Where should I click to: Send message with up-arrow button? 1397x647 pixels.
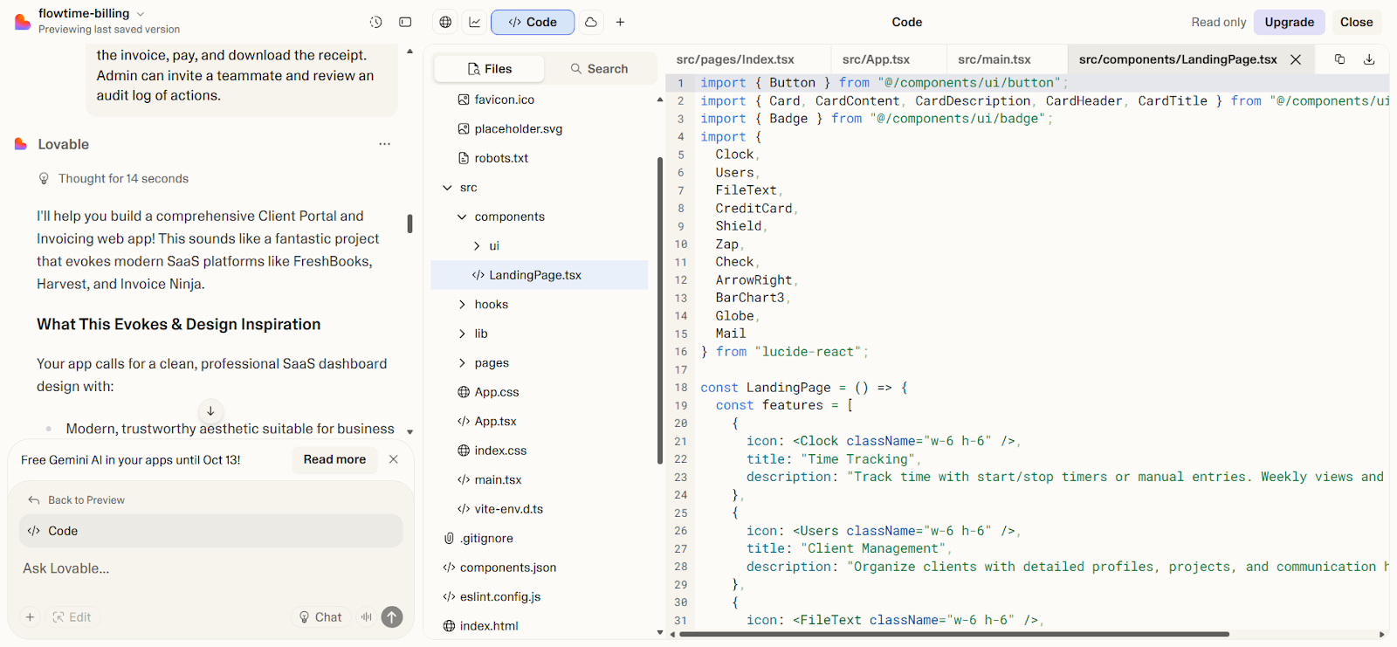click(x=392, y=617)
